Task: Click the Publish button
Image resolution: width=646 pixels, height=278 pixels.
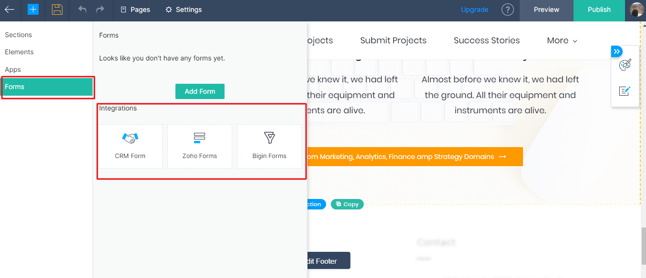Action: coord(599,10)
